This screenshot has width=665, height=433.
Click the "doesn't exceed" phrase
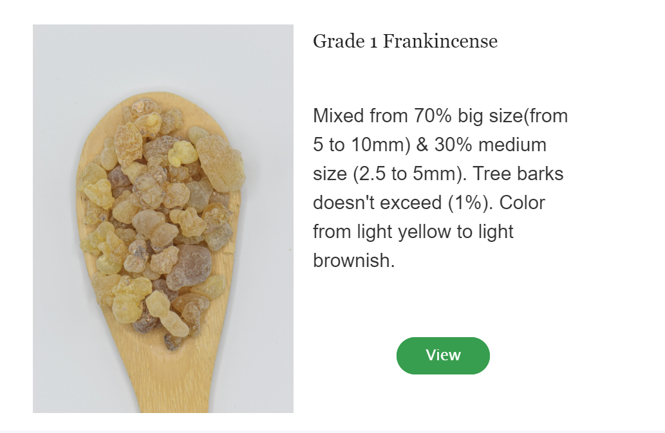tap(377, 203)
